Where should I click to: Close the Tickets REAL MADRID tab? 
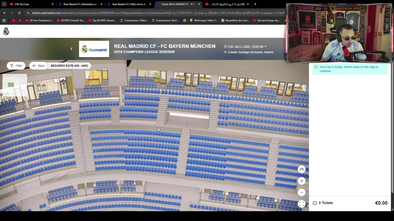coord(199,4)
